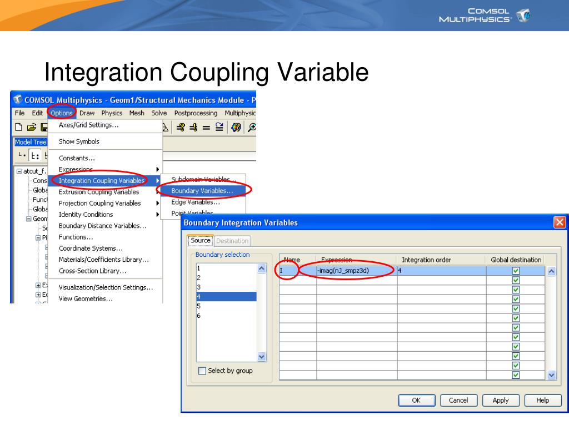
Task: Open the Physics menu
Action: pos(112,113)
